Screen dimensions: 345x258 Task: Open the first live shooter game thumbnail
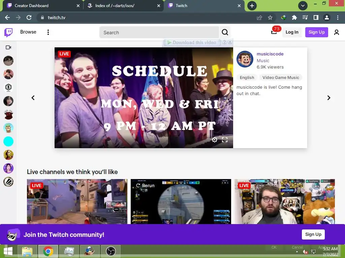(77, 202)
